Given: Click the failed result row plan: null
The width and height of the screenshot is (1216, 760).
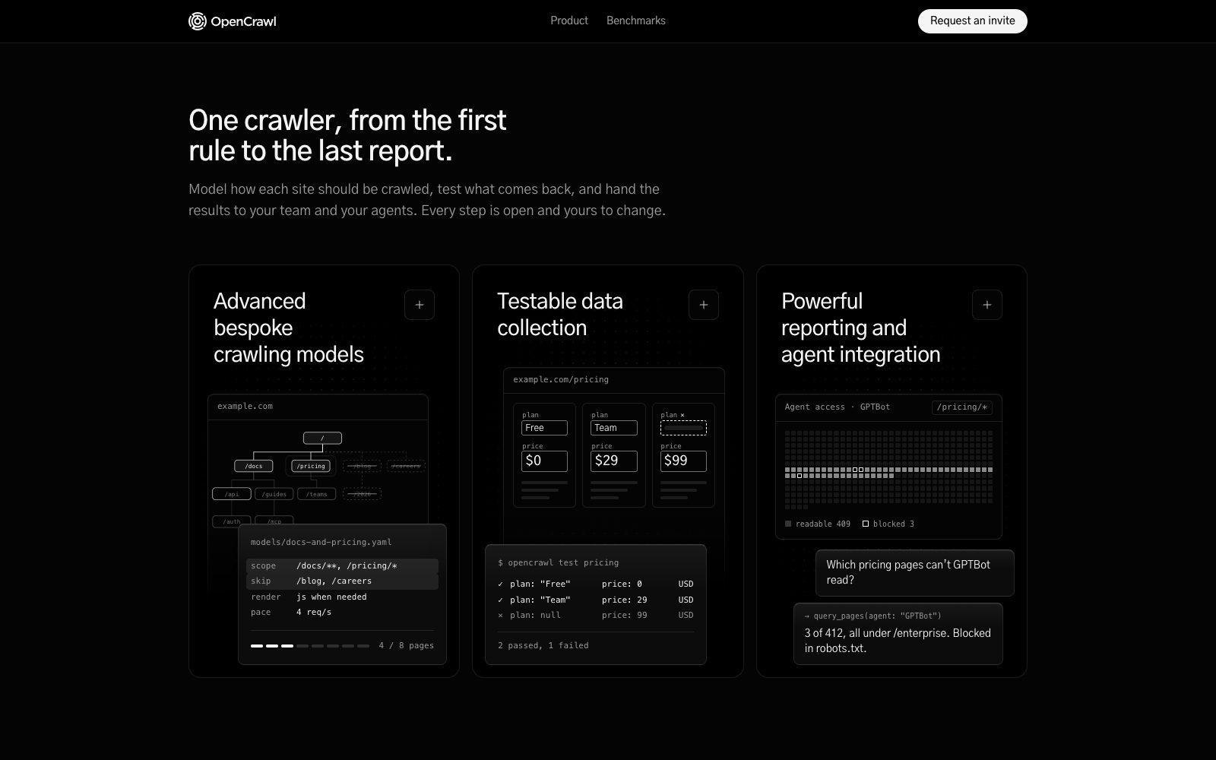Looking at the screenshot, I should pos(596,615).
